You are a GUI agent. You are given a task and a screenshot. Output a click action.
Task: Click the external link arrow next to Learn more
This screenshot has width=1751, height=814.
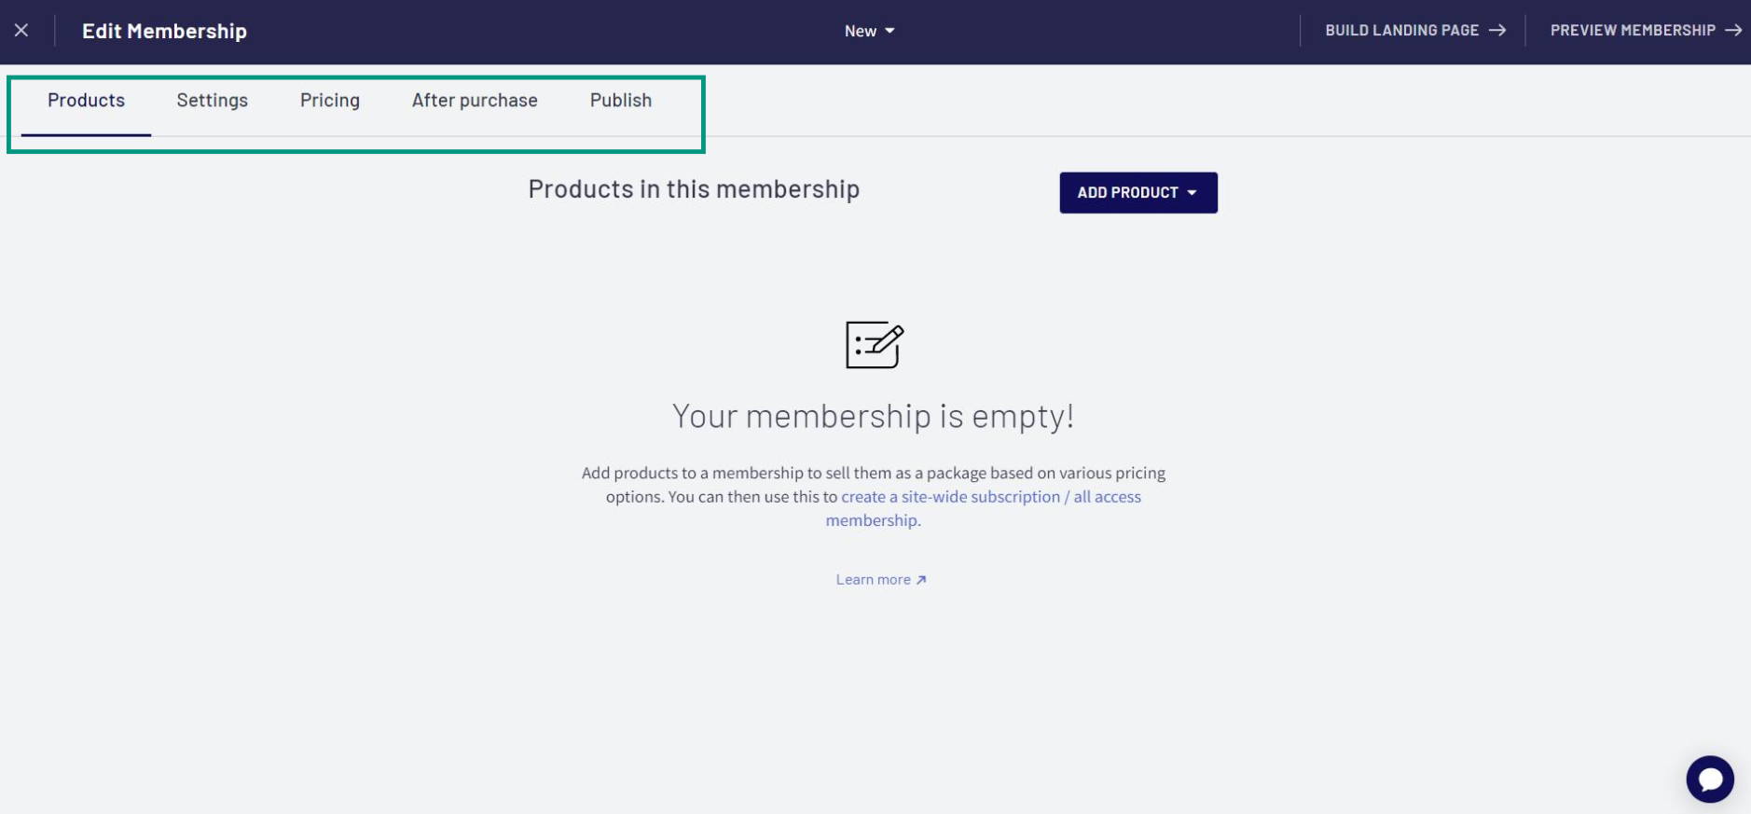pyautogui.click(x=921, y=580)
